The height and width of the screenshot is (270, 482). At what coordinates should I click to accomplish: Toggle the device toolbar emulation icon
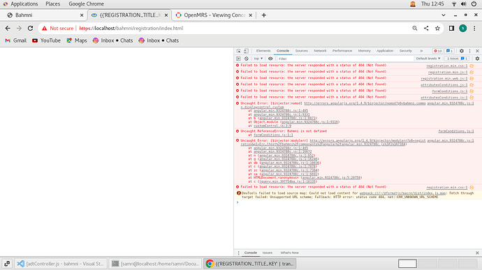coord(246,51)
